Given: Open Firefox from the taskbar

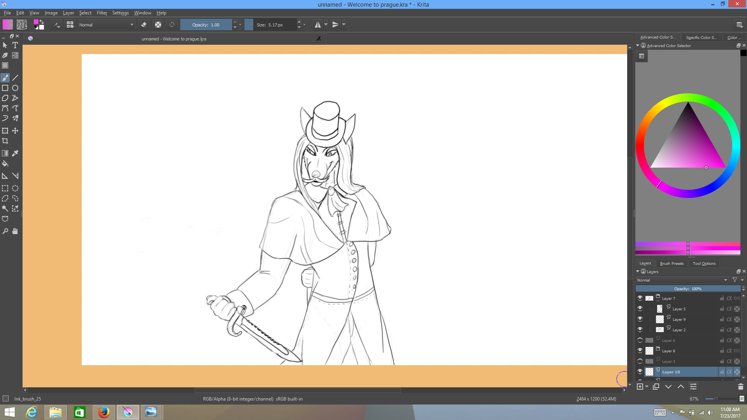Looking at the screenshot, I should [x=103, y=412].
